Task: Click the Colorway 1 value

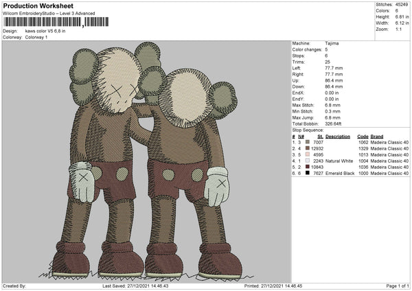Action: point(36,37)
